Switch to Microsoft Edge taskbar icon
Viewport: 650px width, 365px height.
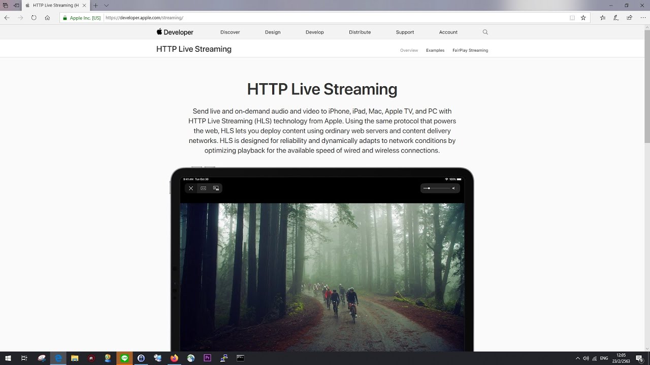point(58,358)
